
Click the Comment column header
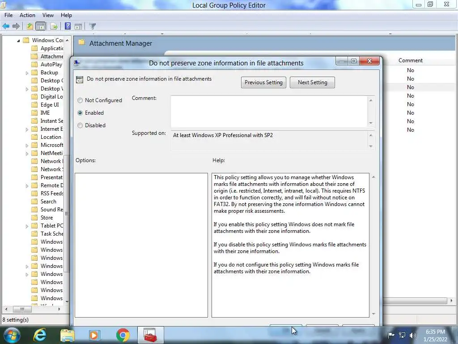point(411,60)
